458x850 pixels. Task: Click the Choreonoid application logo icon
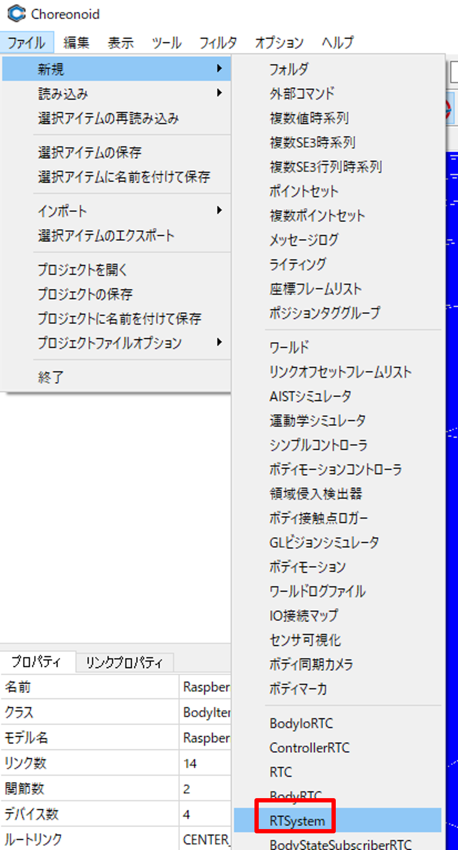16,14
